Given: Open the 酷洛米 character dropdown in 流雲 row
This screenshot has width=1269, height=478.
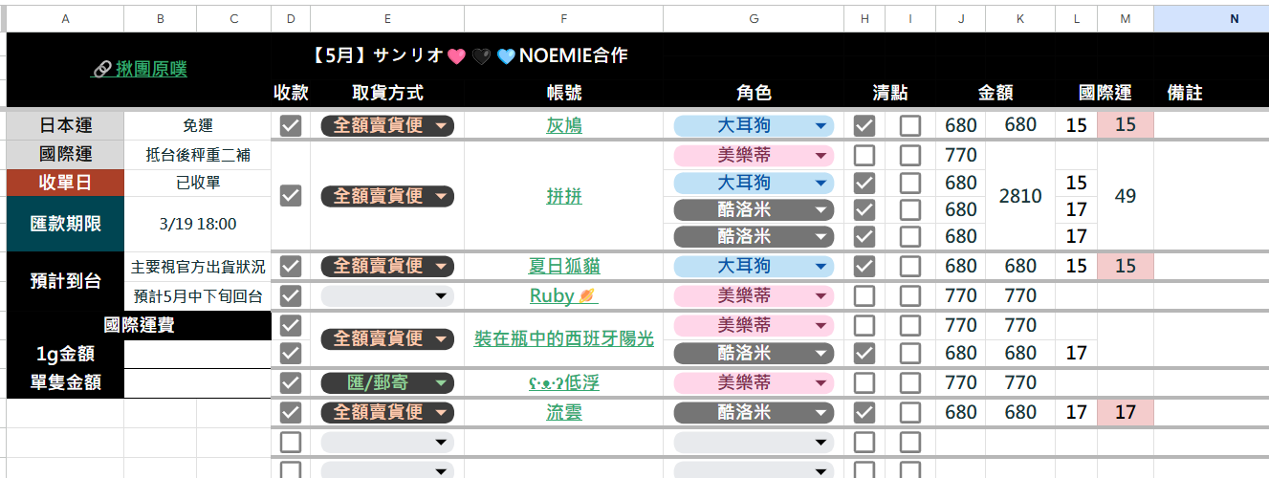Looking at the screenshot, I should tap(754, 412).
